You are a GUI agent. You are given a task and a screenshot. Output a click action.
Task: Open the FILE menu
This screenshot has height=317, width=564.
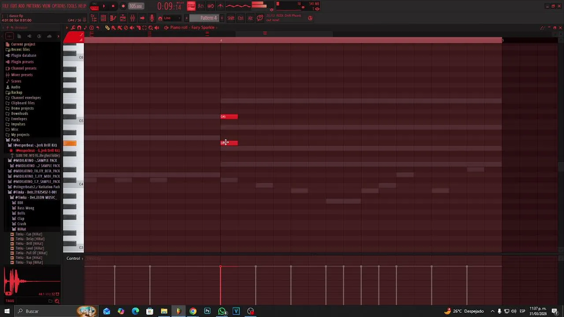[x=5, y=6]
